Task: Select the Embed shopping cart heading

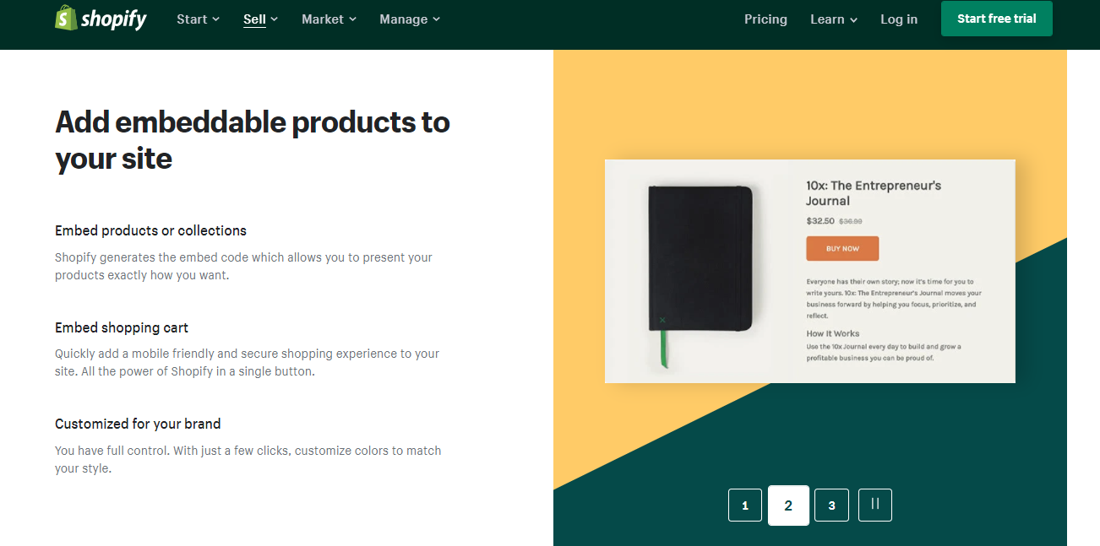Action: pyautogui.click(x=122, y=327)
